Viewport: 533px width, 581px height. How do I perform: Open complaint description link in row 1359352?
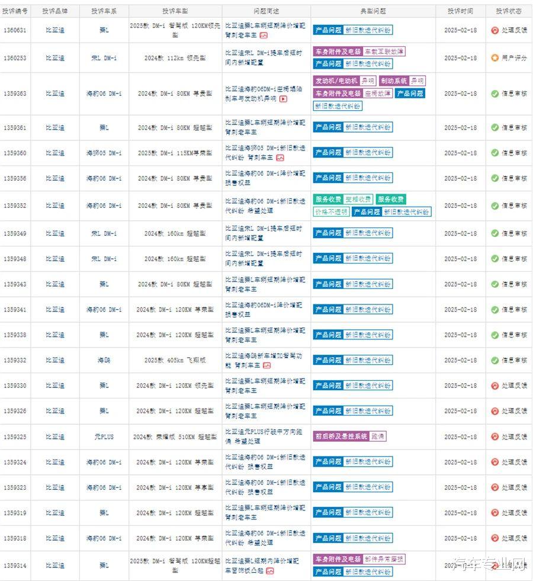point(265,206)
